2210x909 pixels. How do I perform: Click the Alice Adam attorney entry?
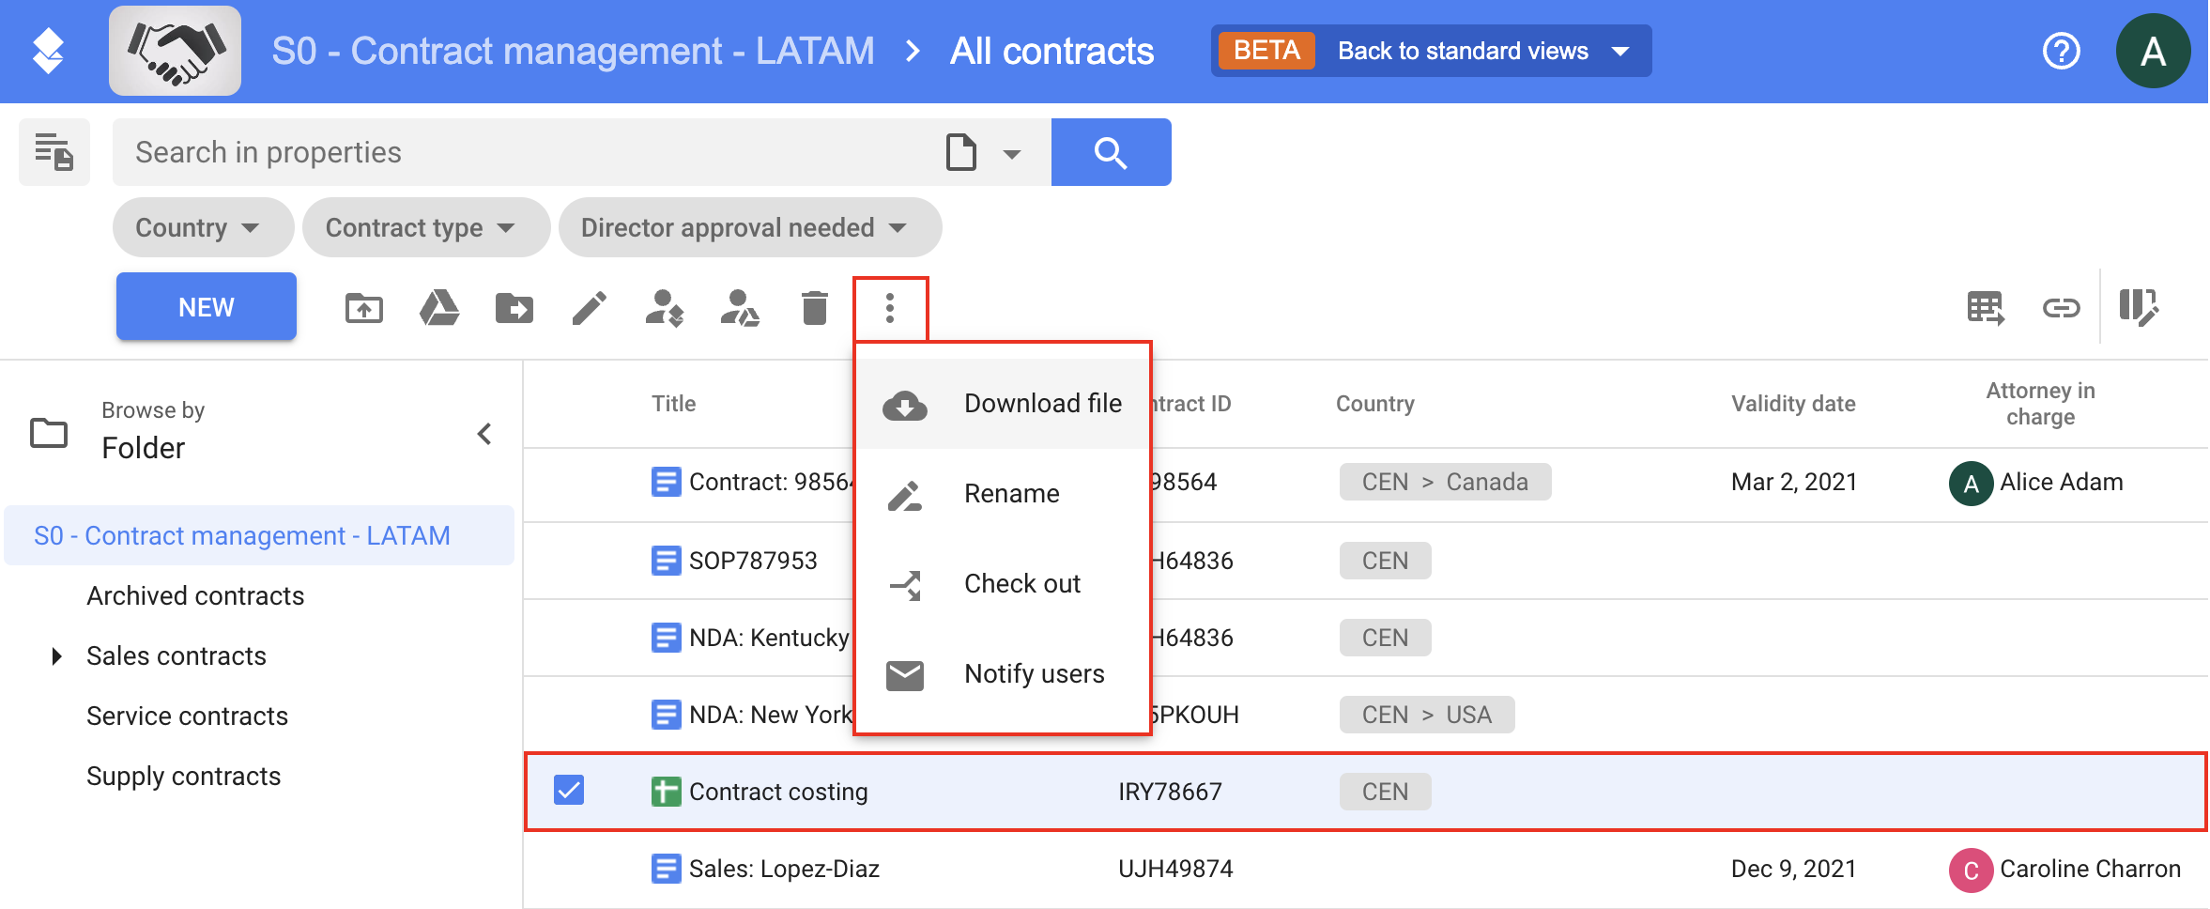tap(2035, 483)
